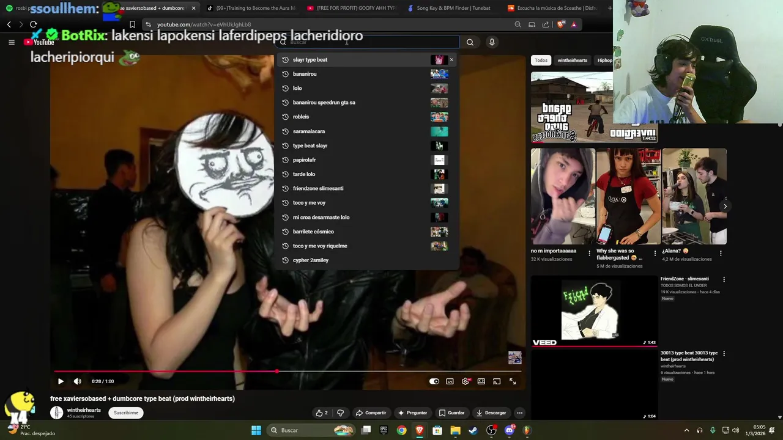The image size is (783, 440).
Task: Open the Brave Shields lion icon
Action: pos(560,24)
